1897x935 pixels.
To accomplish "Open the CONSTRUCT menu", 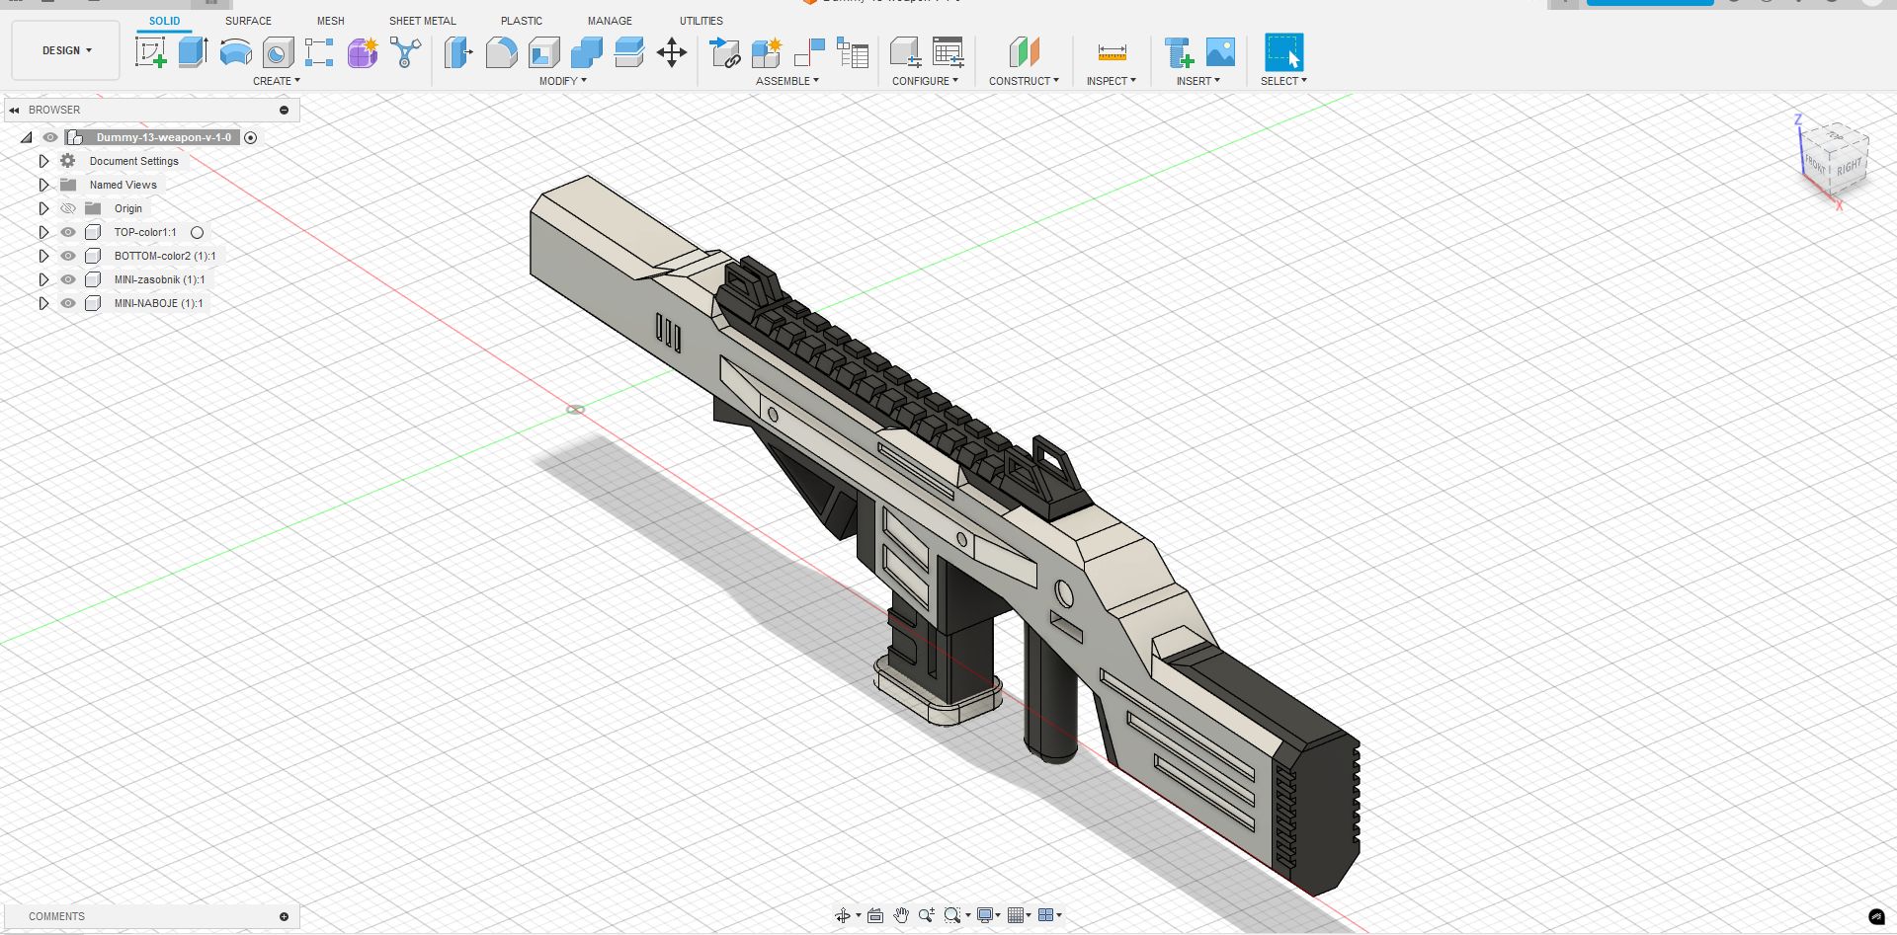I will click(x=1024, y=81).
